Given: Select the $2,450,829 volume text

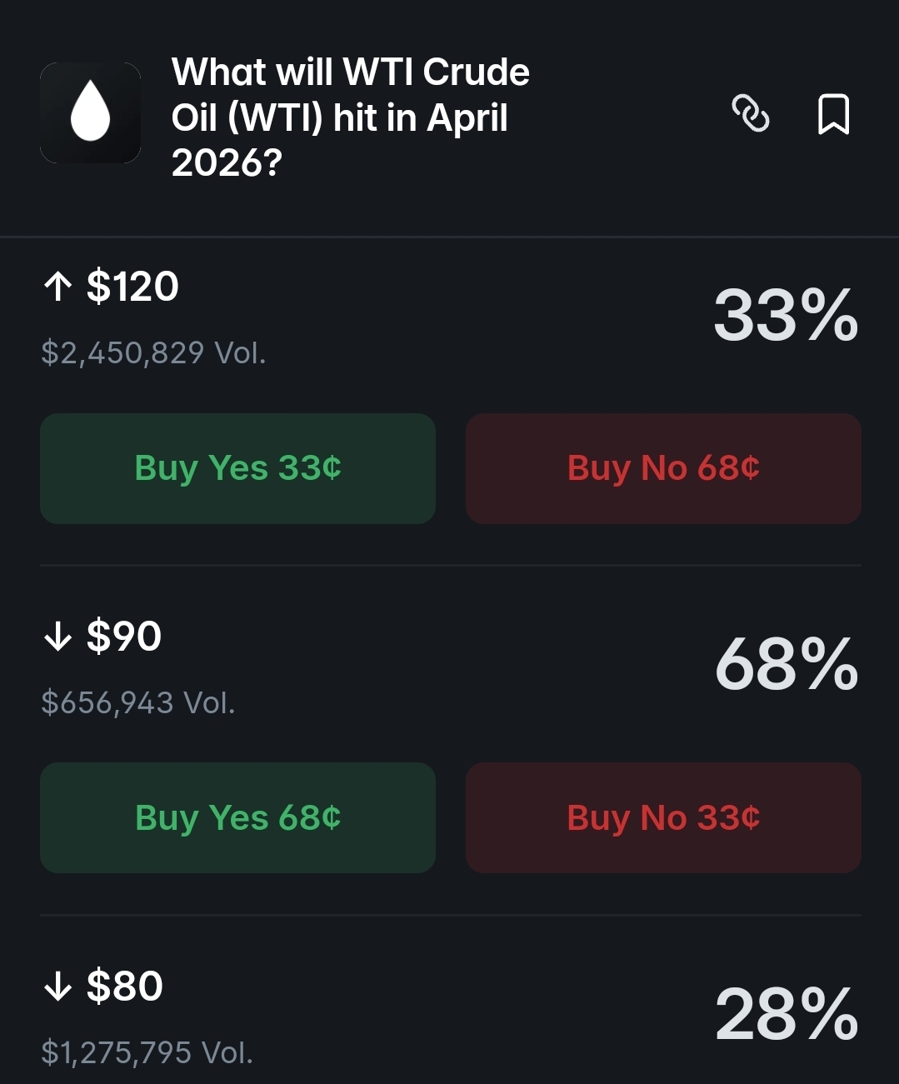Looking at the screenshot, I should click(153, 353).
